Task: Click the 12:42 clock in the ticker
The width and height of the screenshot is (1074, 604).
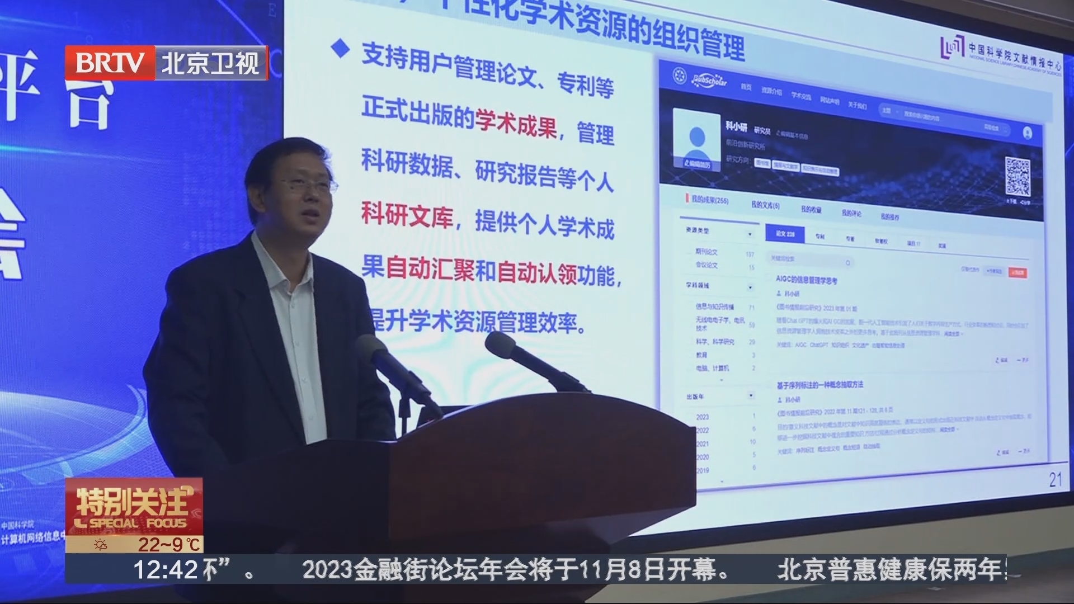Action: (165, 570)
